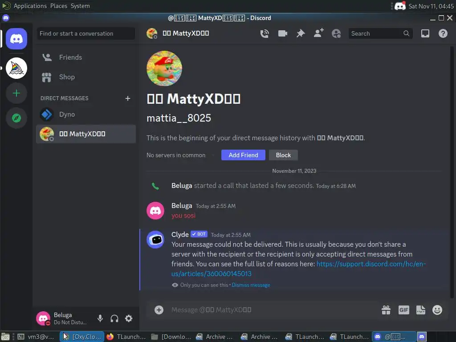Click Clyde bot avatar
456x342 pixels.
(155, 239)
